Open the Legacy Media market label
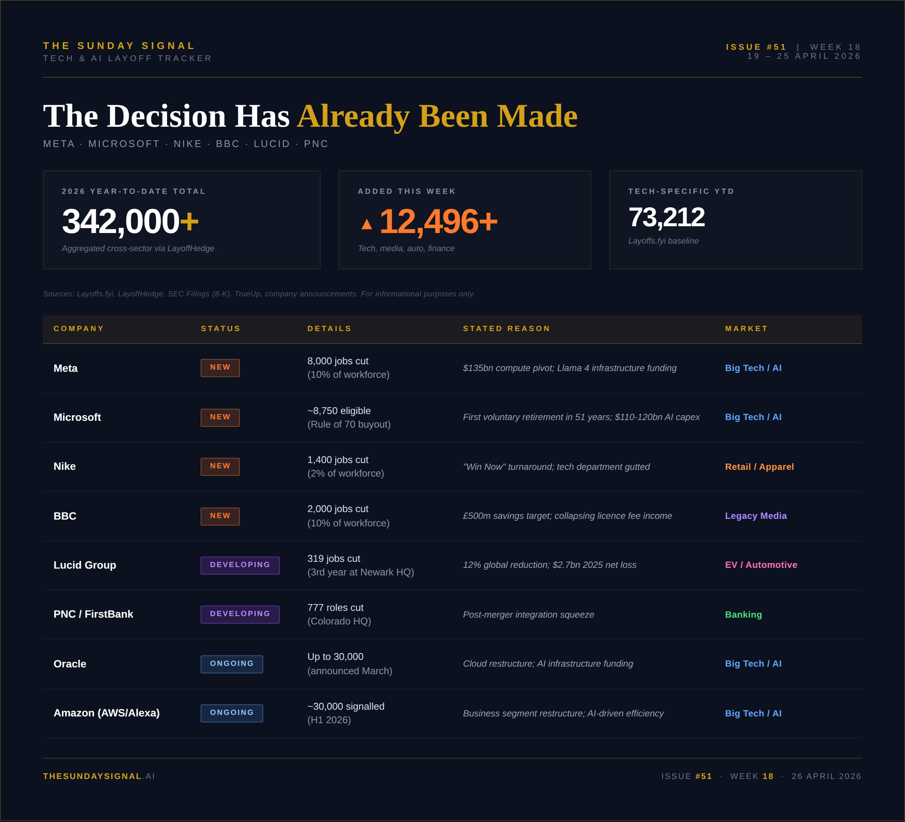905x822 pixels. 756,516
